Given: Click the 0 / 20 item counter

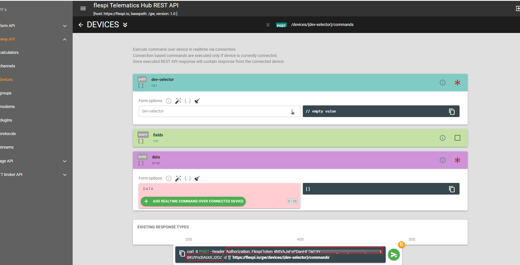Looking at the screenshot, I should [292, 201].
